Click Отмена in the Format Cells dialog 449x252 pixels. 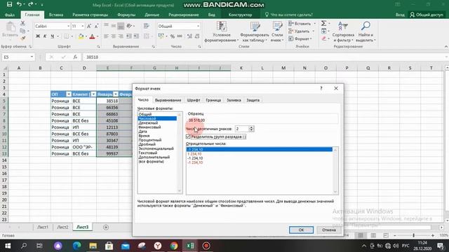pyautogui.click(x=329, y=230)
